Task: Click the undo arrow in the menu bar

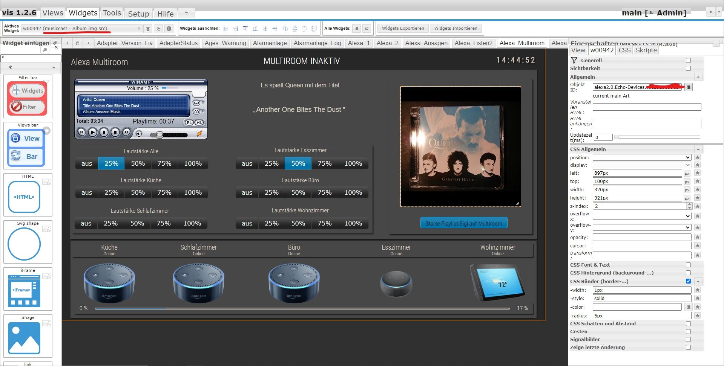Action: pos(186,13)
